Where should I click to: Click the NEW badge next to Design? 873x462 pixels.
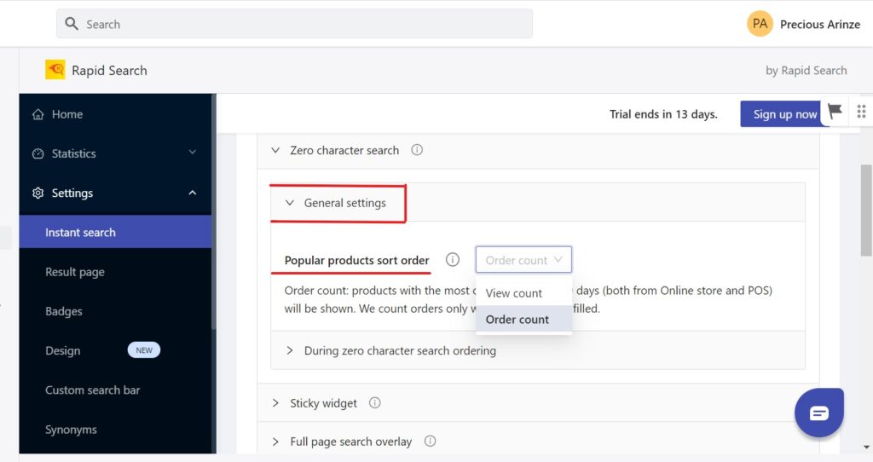(144, 350)
